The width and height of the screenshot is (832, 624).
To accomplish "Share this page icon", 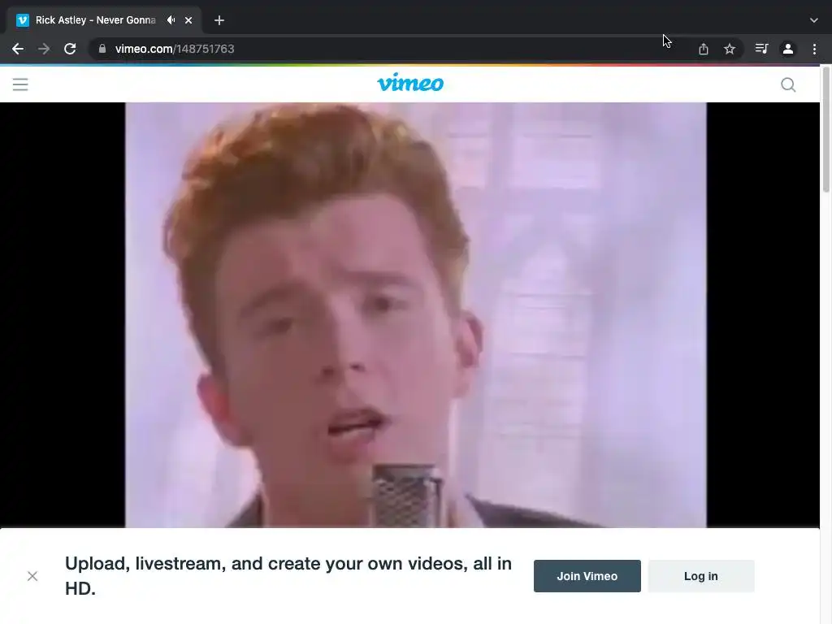I will coord(704,49).
